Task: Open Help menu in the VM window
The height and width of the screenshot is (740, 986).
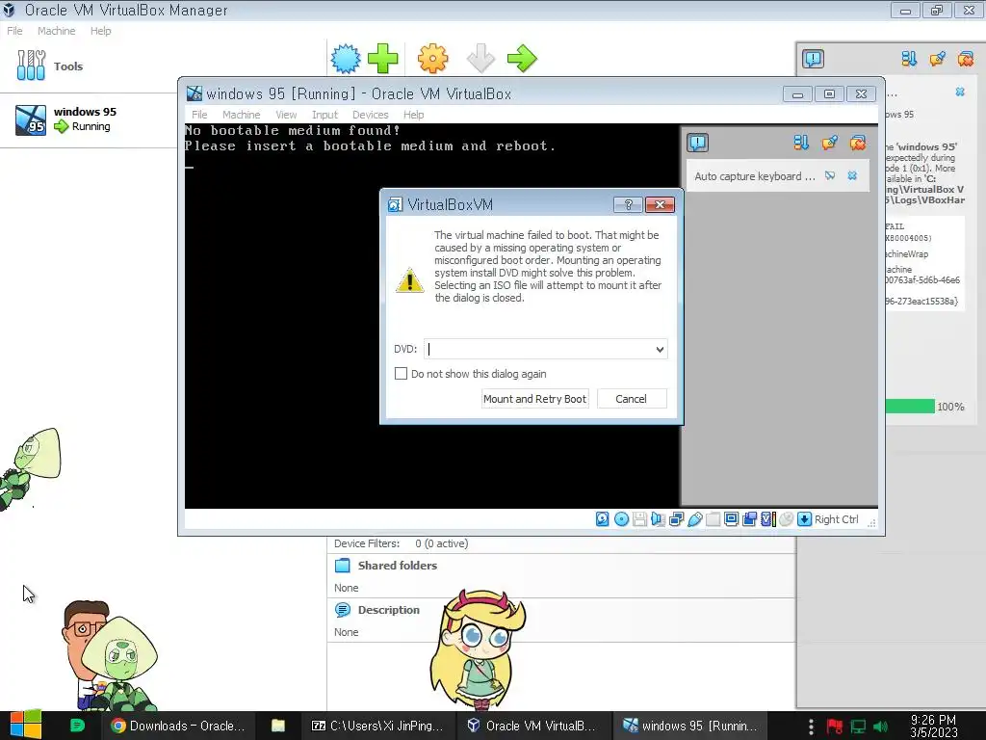Action: click(x=413, y=115)
